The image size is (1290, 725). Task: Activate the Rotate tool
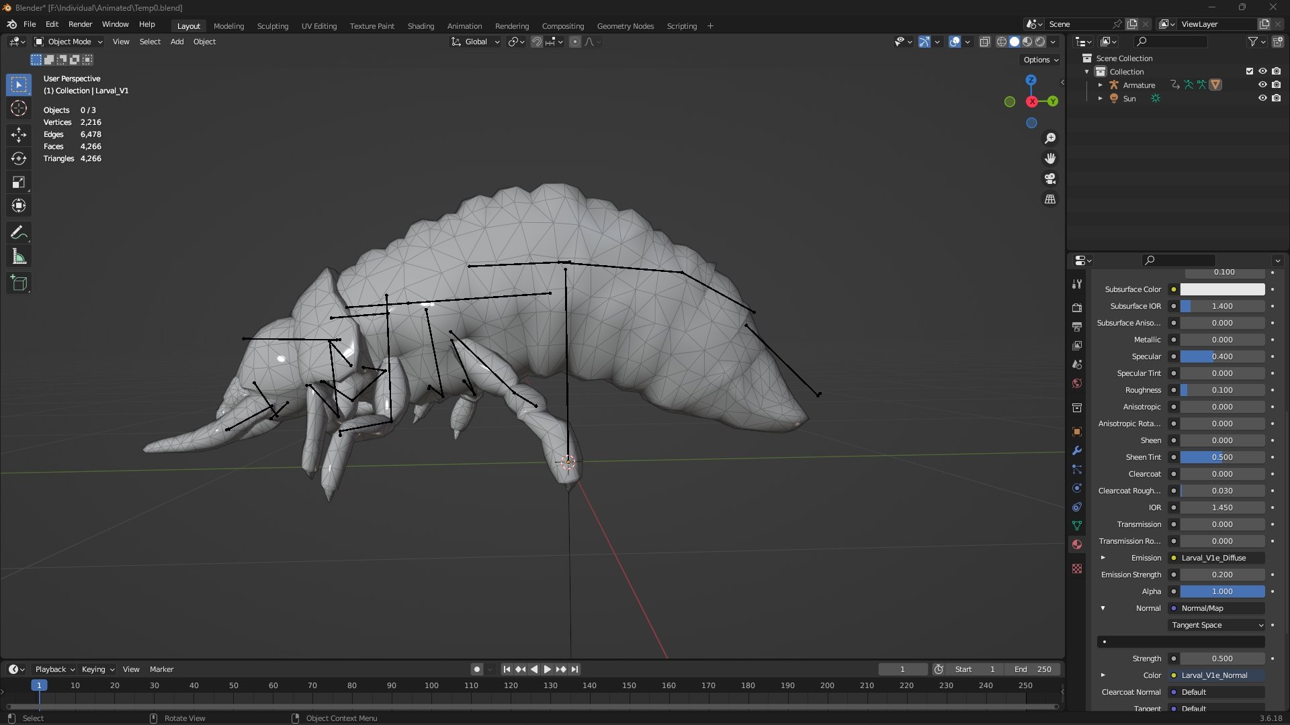19,158
